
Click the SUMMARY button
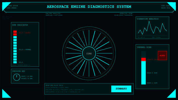tap(121, 89)
